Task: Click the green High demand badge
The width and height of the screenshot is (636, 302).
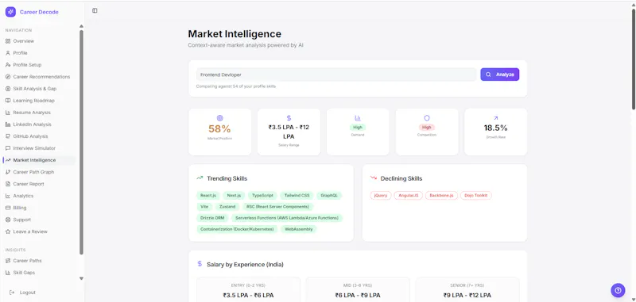Action: pyautogui.click(x=358, y=128)
